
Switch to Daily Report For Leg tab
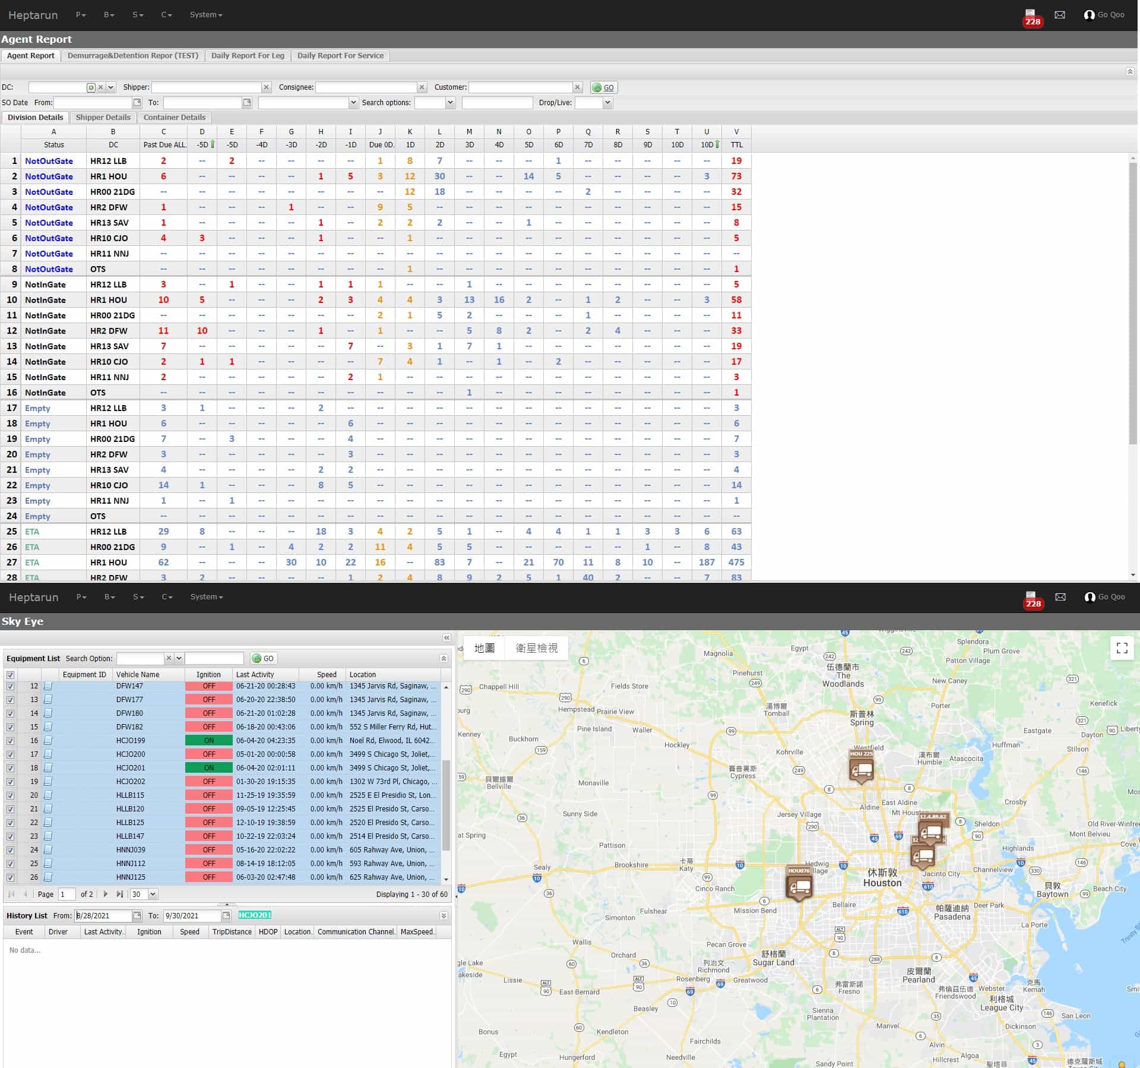pyautogui.click(x=248, y=56)
